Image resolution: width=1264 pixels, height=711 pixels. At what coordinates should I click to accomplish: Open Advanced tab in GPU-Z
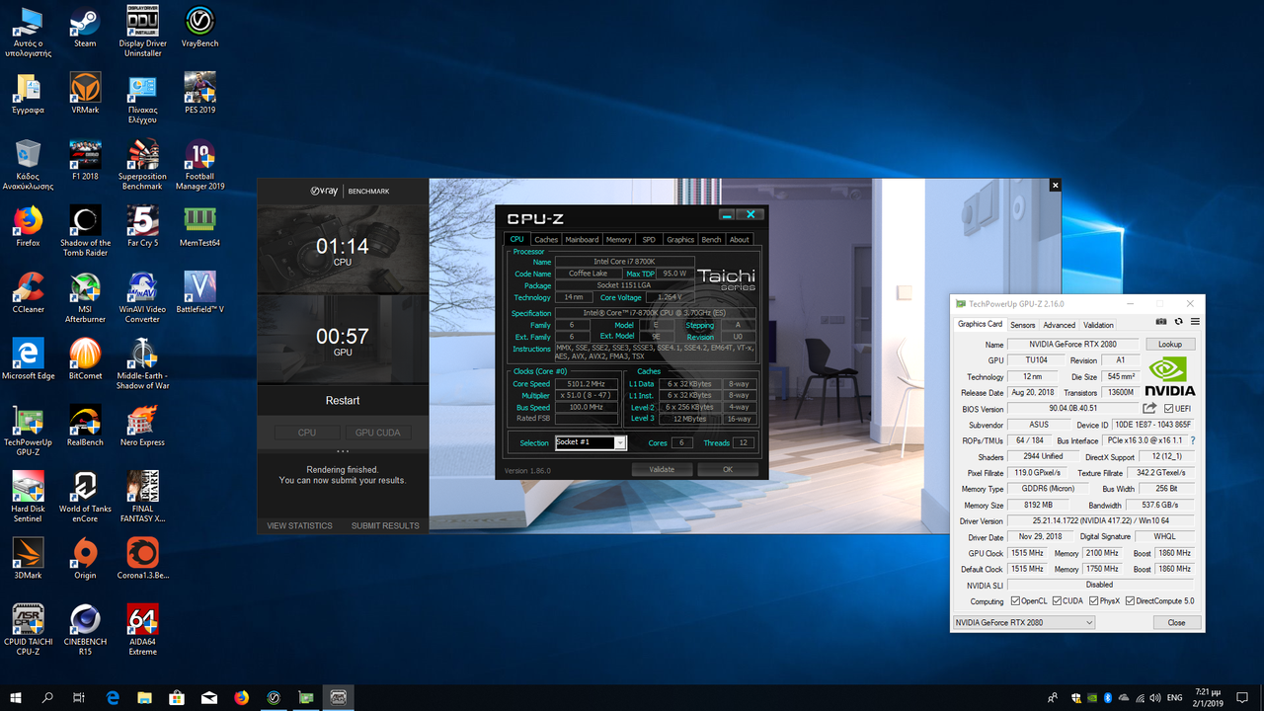point(1060,325)
